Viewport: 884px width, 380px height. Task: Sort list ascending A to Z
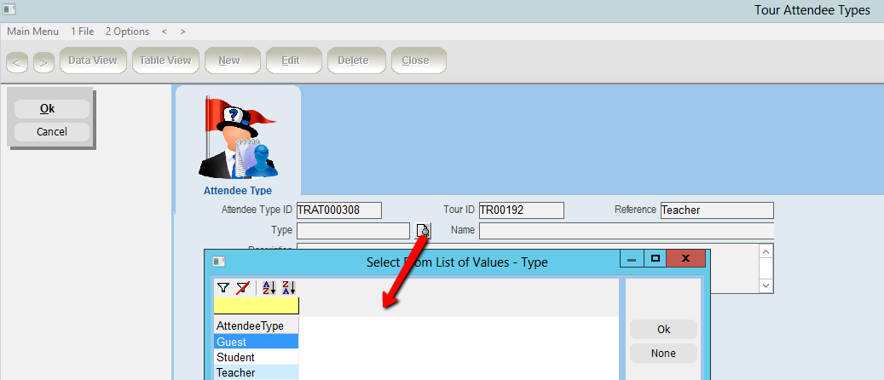coord(269,288)
